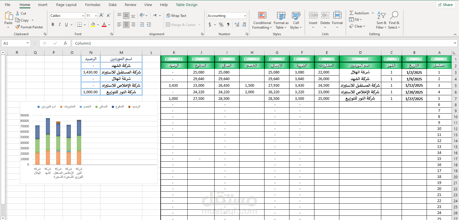
Task: Open Format as Table gallery
Action: [x=281, y=21]
